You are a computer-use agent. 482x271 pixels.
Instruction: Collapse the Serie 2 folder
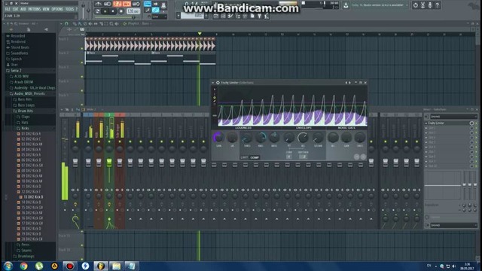click(16, 70)
